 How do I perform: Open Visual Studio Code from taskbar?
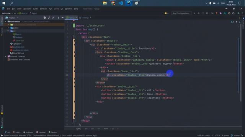(121, 3)
